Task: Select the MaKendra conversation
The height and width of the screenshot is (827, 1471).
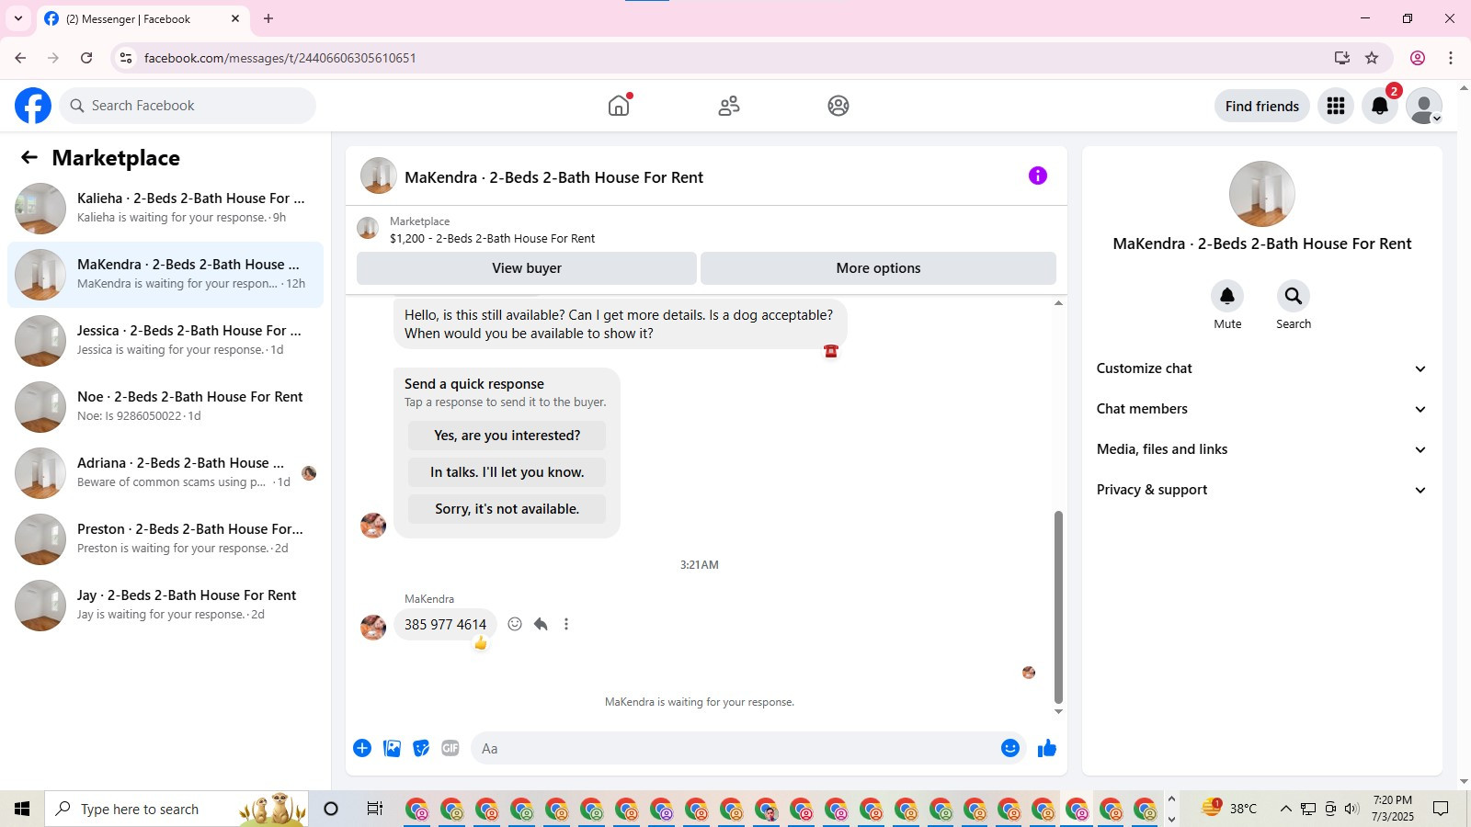Action: coord(165,275)
